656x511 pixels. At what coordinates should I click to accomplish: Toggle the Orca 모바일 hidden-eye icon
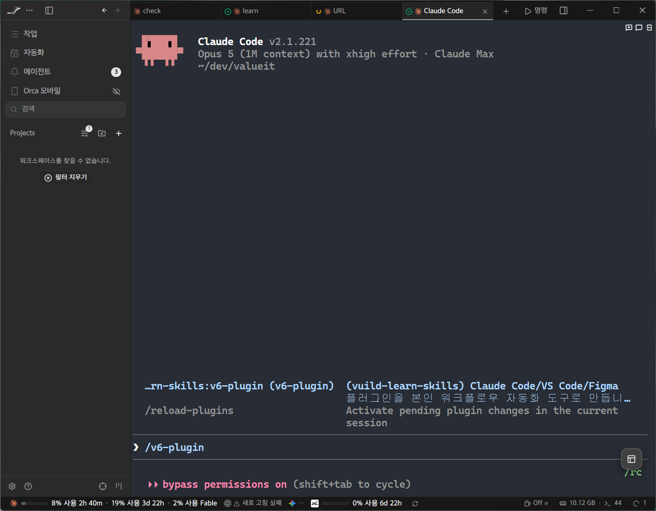point(117,91)
